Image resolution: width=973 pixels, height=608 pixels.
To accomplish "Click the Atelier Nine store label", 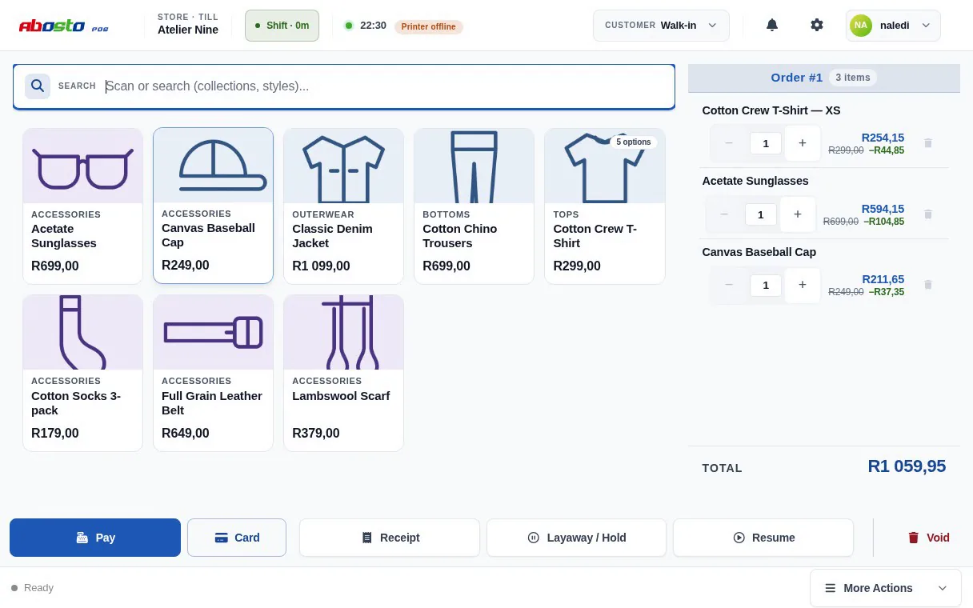I will [188, 30].
